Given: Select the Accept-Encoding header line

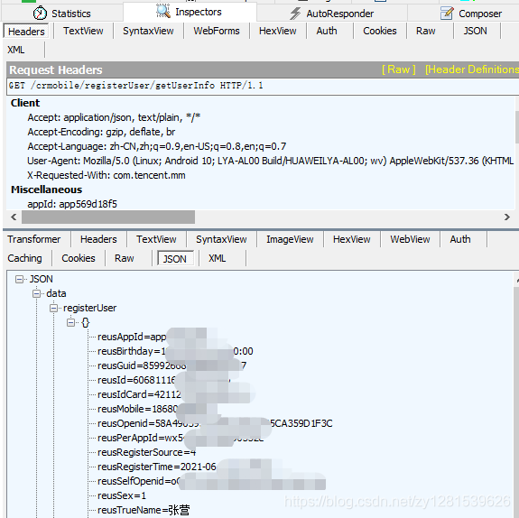Looking at the screenshot, I should point(101,132).
